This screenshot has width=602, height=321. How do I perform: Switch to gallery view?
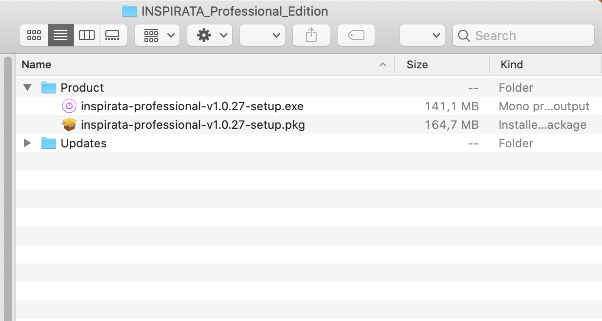click(113, 35)
